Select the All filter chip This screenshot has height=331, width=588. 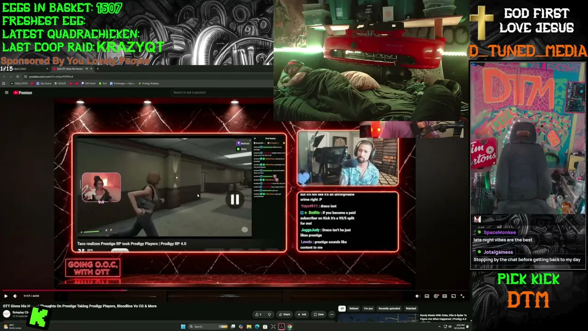pos(342,308)
